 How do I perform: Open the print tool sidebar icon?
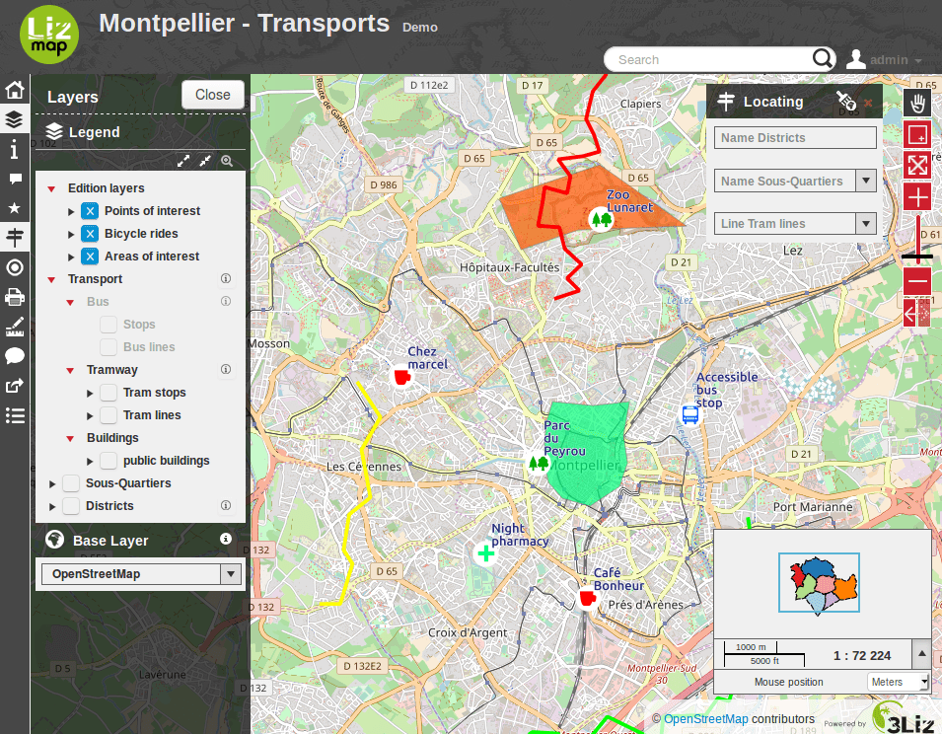pyautogui.click(x=15, y=297)
